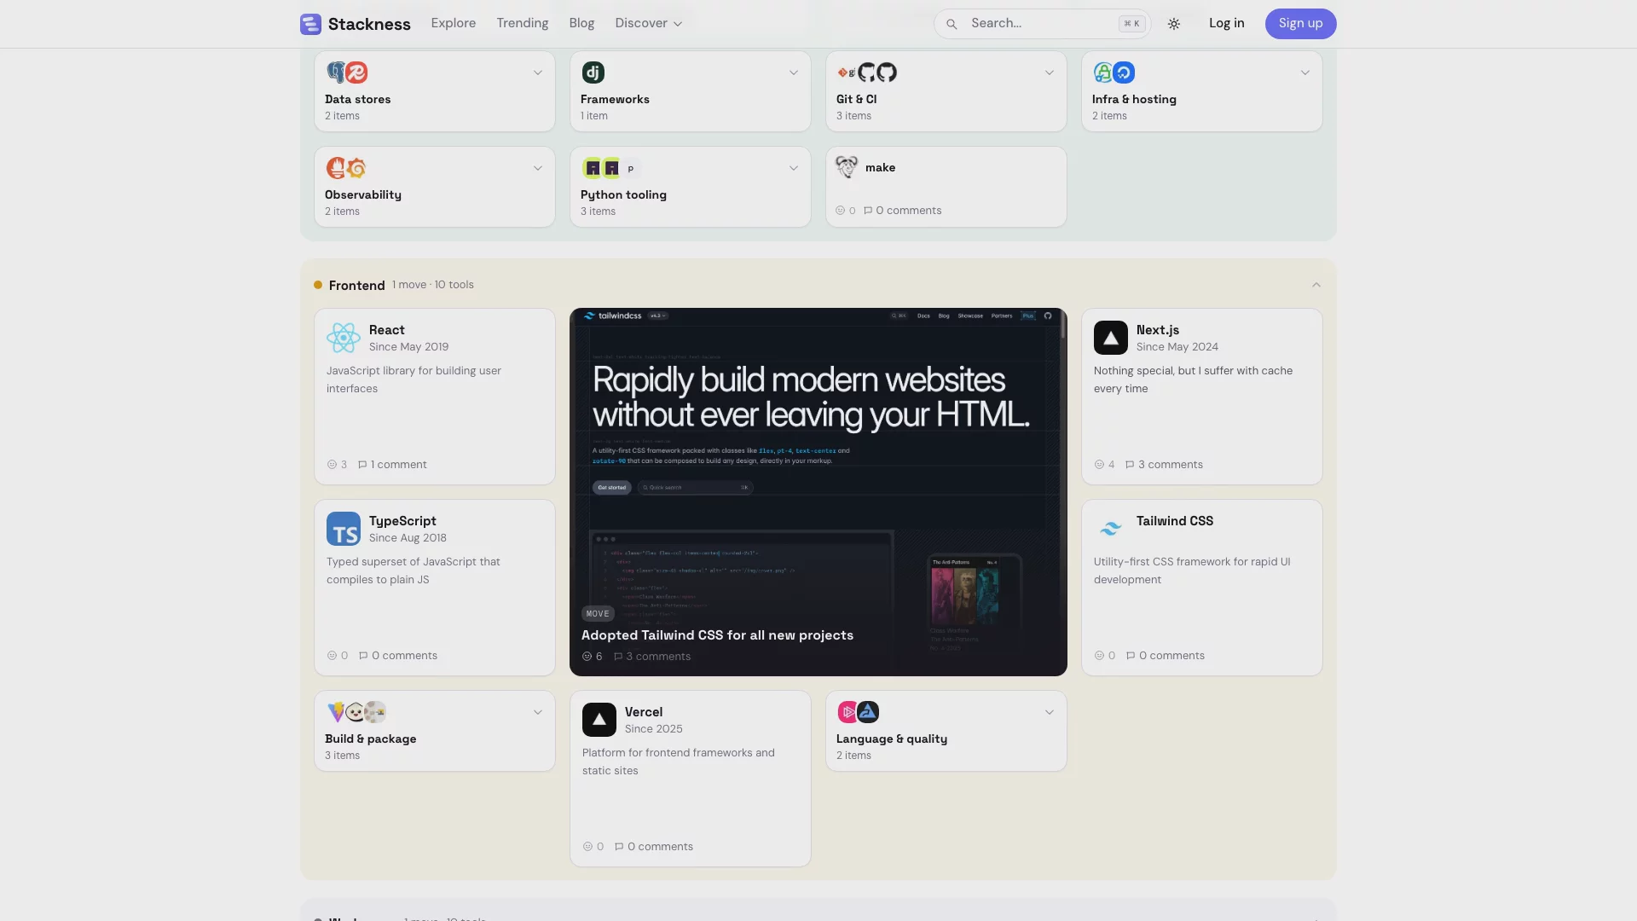Click the Stackness logo icon

point(310,24)
